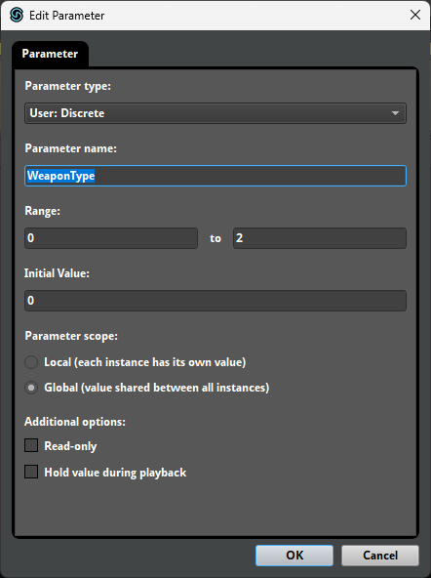This screenshot has width=431, height=578.
Task: Click the User: Discrete text
Action: click(x=67, y=113)
